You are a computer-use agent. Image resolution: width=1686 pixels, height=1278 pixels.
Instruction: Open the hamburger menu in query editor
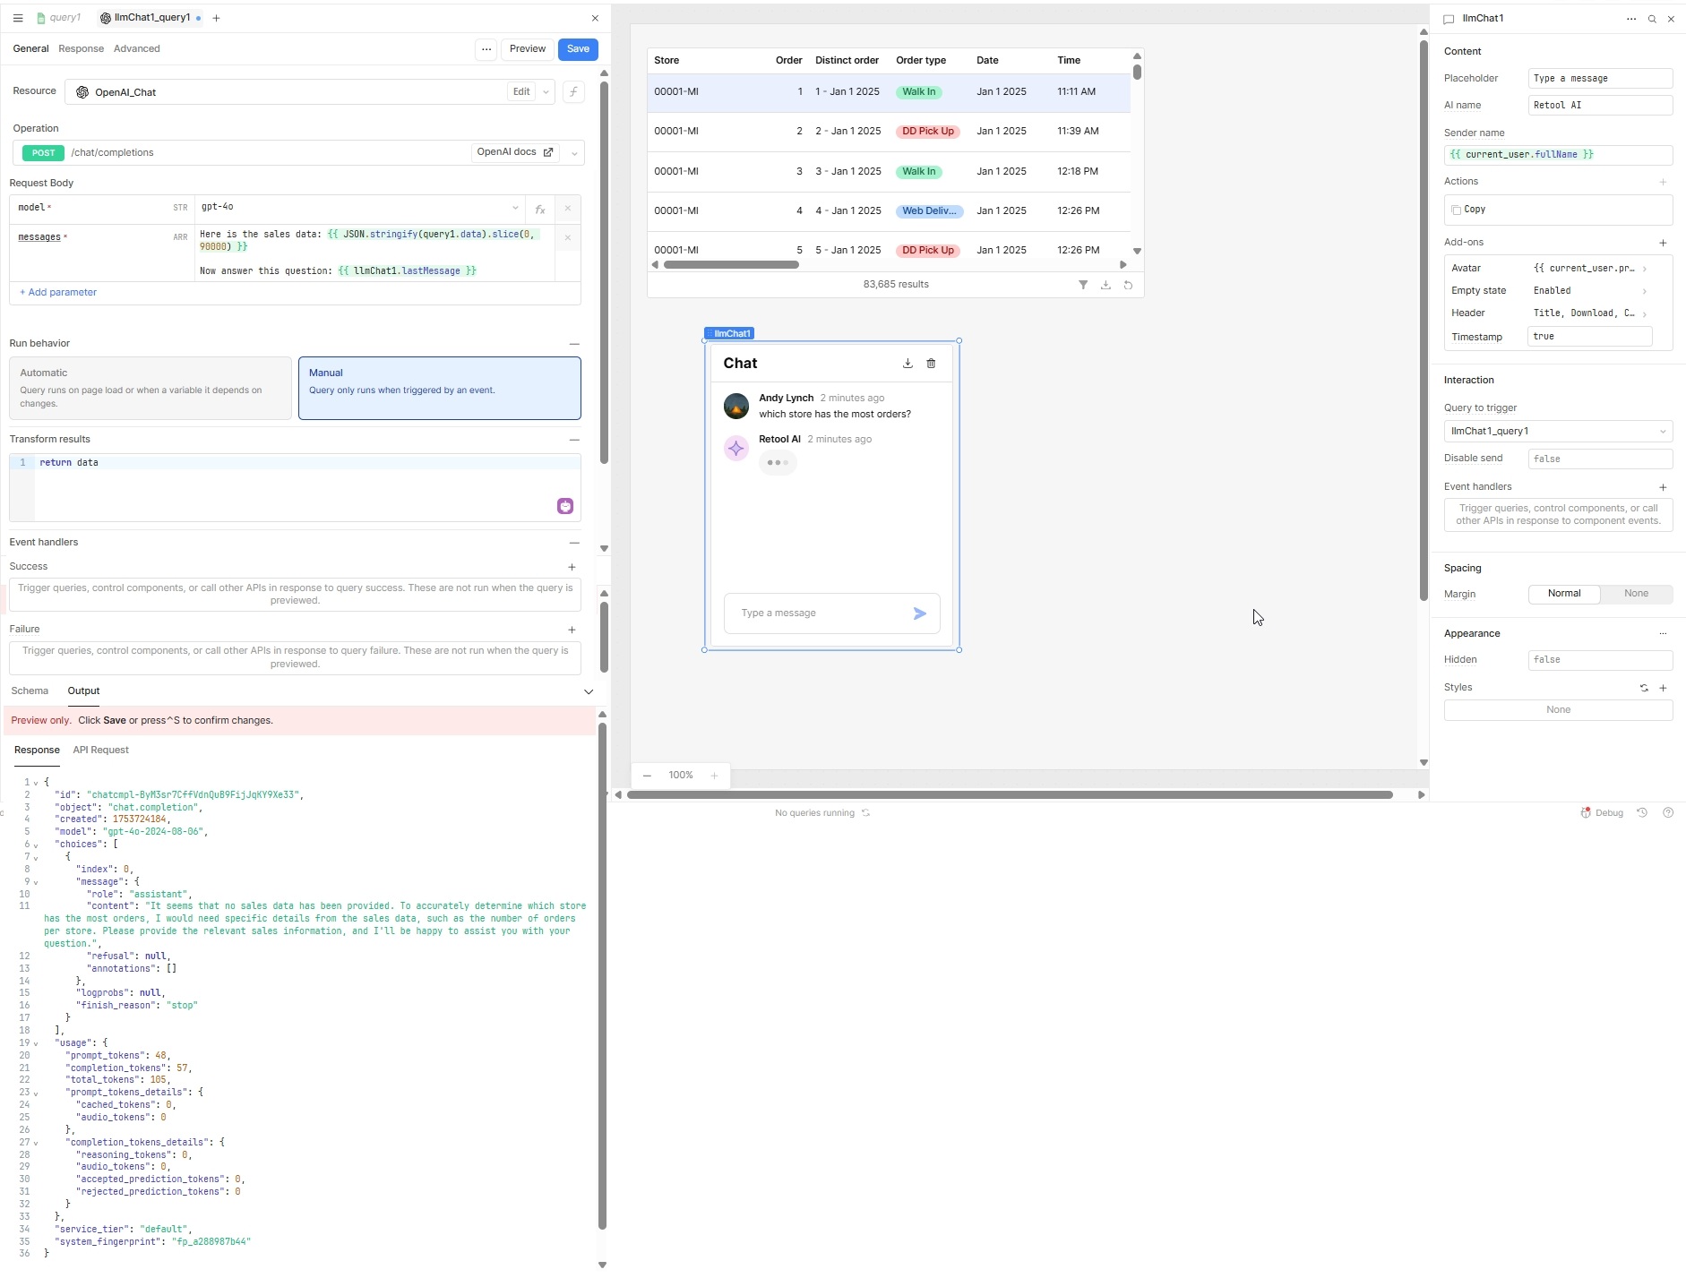[18, 18]
